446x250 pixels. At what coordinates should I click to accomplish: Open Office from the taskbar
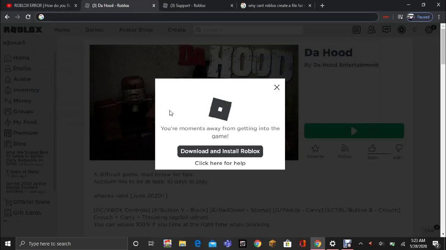[x=302, y=244]
